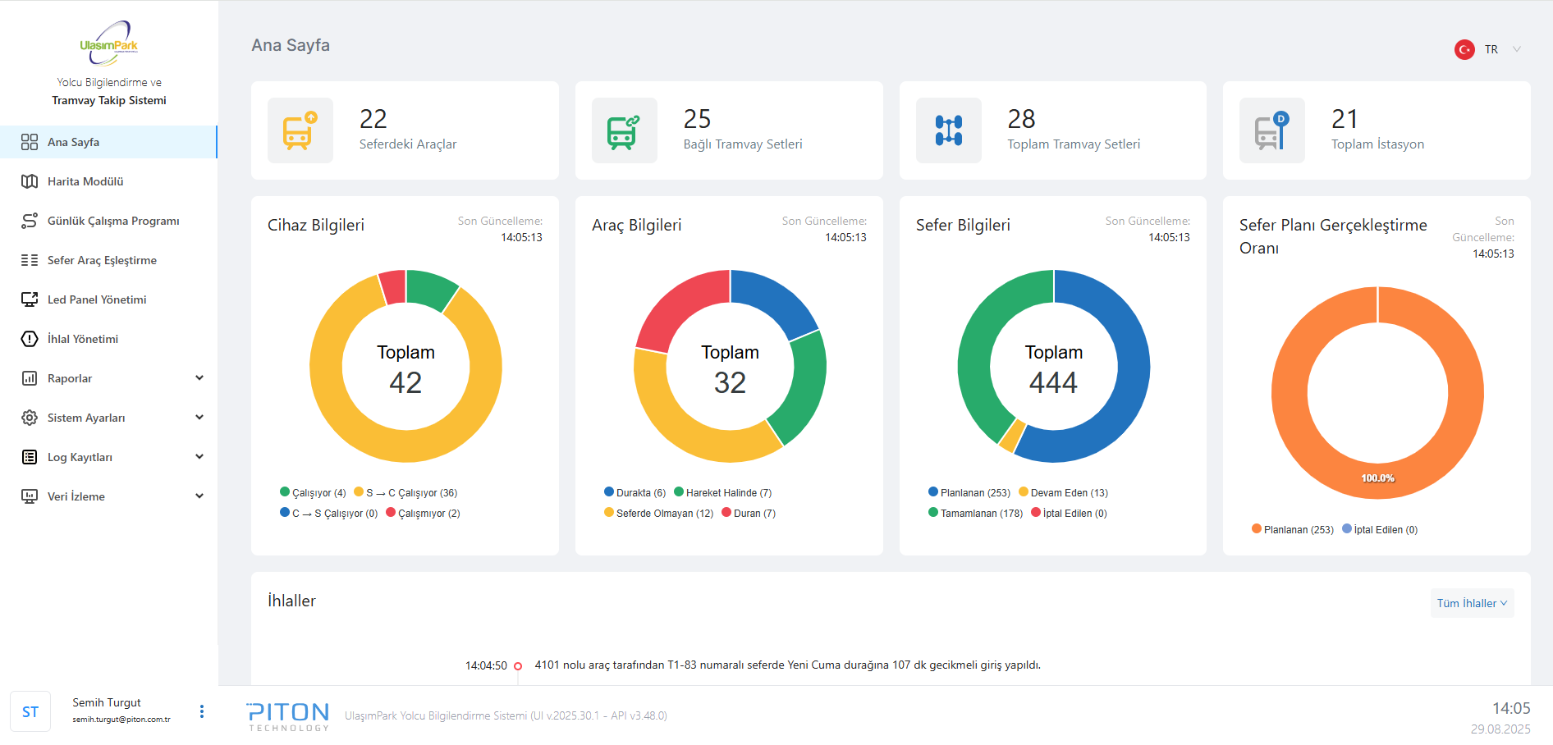Click the orange Planlanan donut ring
This screenshot has height=745, width=1553.
coord(1290,394)
